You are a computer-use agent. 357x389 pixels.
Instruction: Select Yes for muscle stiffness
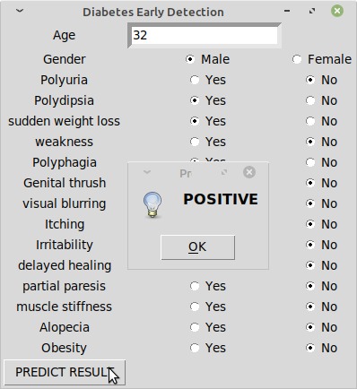[x=208, y=307]
